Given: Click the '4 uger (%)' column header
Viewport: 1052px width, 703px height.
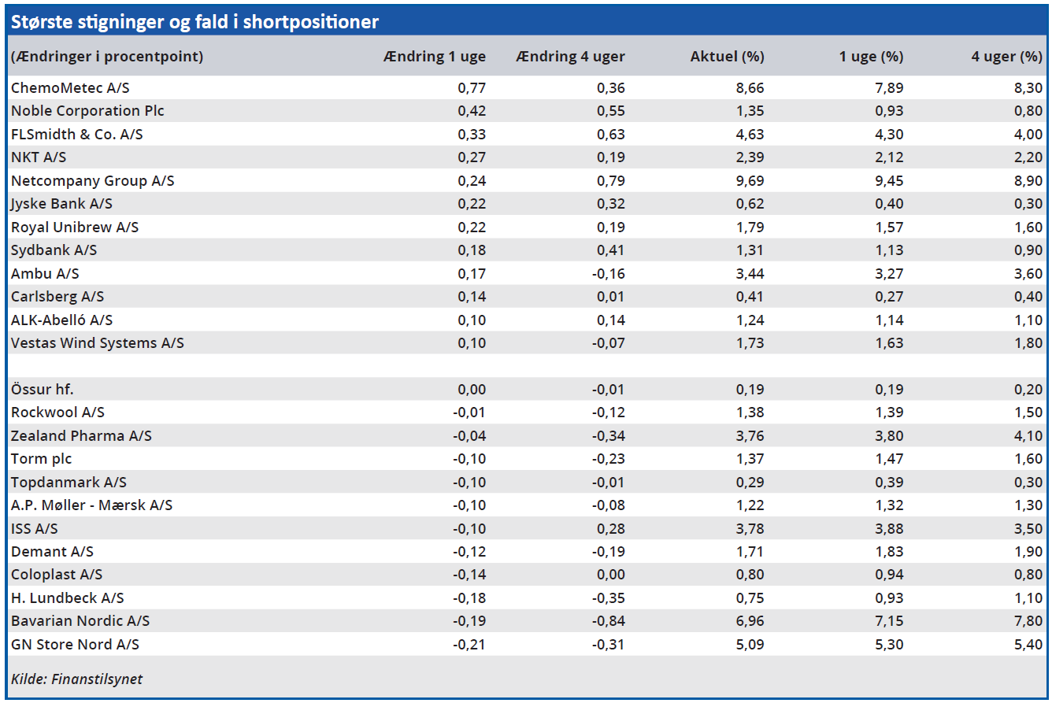Looking at the screenshot, I should click(1006, 57).
